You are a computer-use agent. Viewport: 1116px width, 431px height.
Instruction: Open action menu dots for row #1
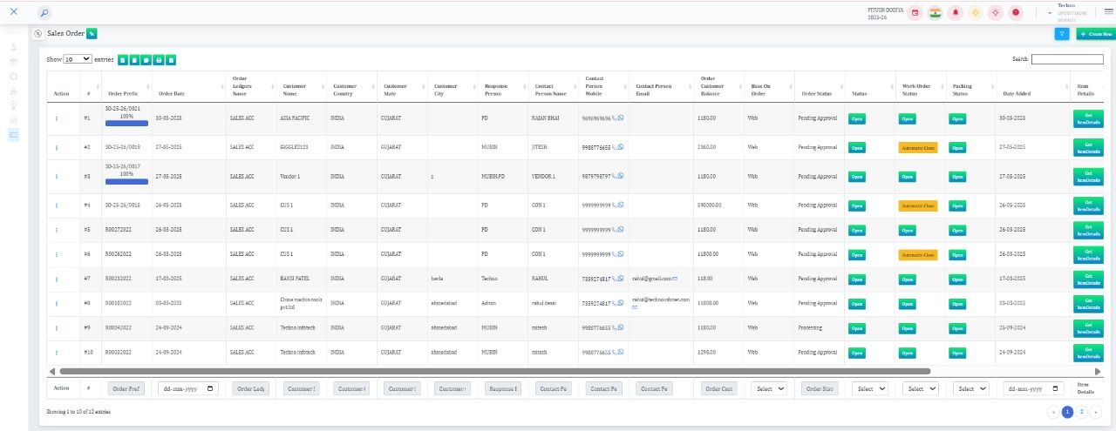pyautogui.click(x=57, y=118)
